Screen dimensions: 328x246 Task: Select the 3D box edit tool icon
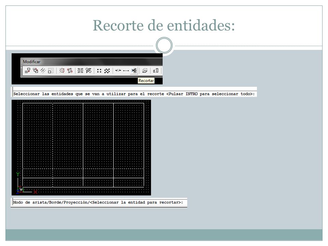(x=145, y=71)
